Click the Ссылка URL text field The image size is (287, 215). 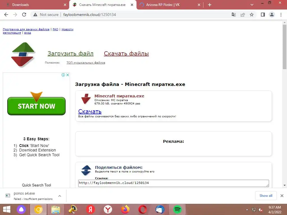click(173, 183)
